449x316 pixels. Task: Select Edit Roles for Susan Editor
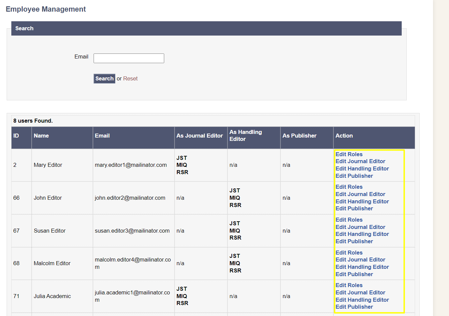[349, 220]
